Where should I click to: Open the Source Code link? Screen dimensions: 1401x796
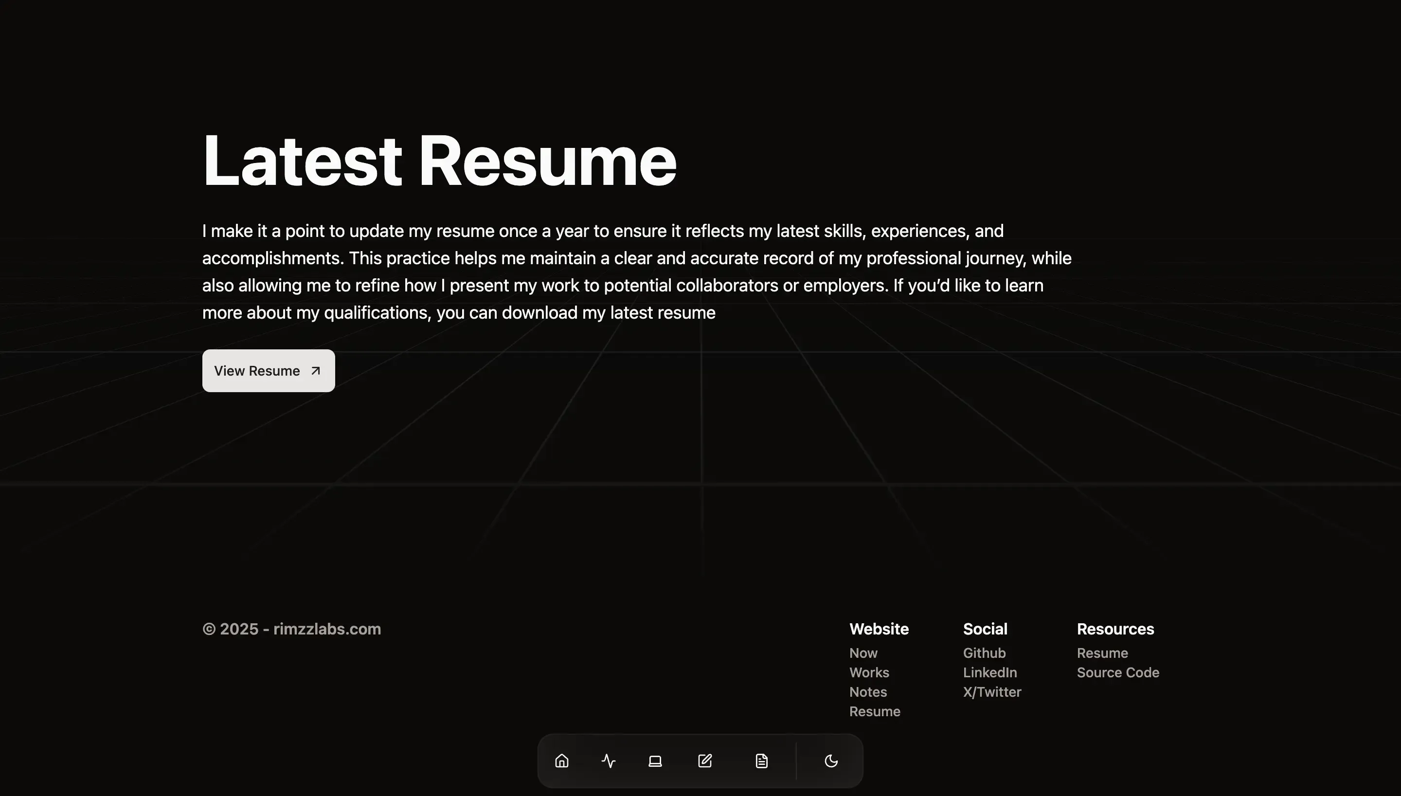tap(1117, 672)
